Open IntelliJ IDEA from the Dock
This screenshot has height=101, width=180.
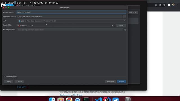(x=107, y=99)
